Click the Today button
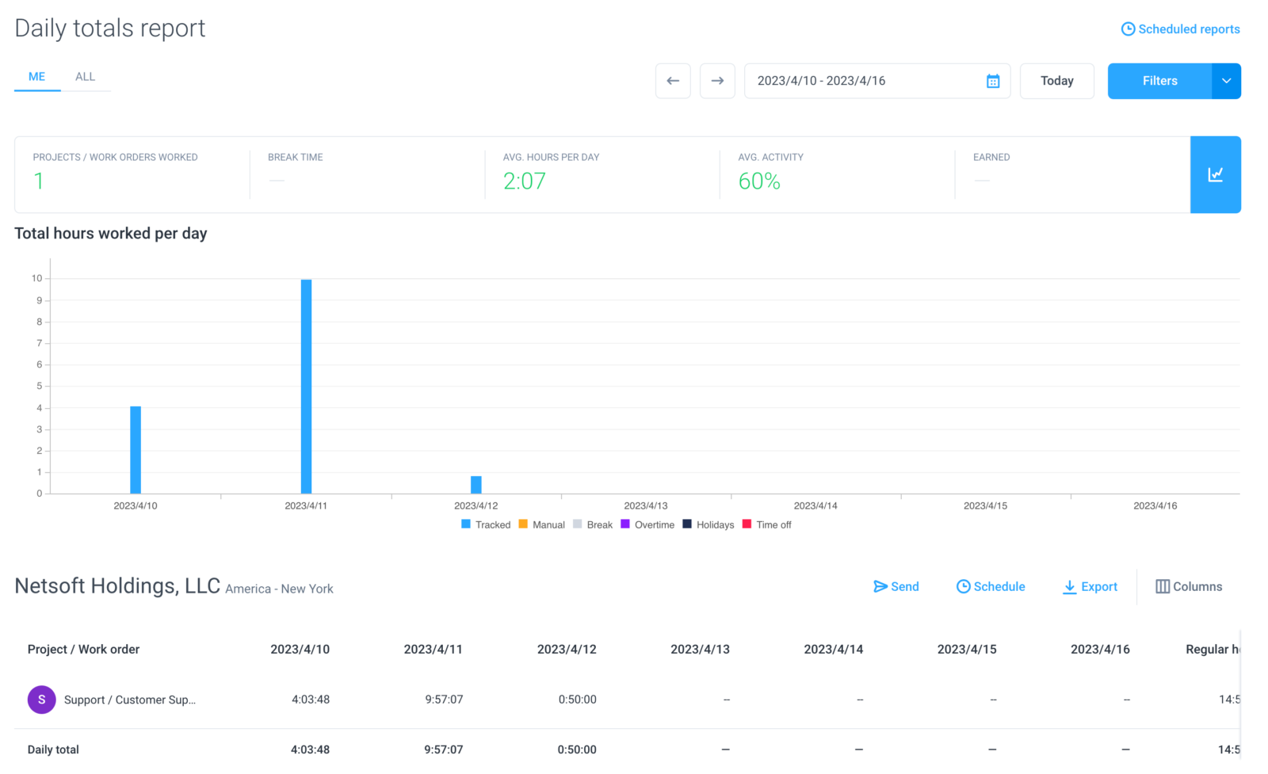The image size is (1268, 774). point(1057,81)
